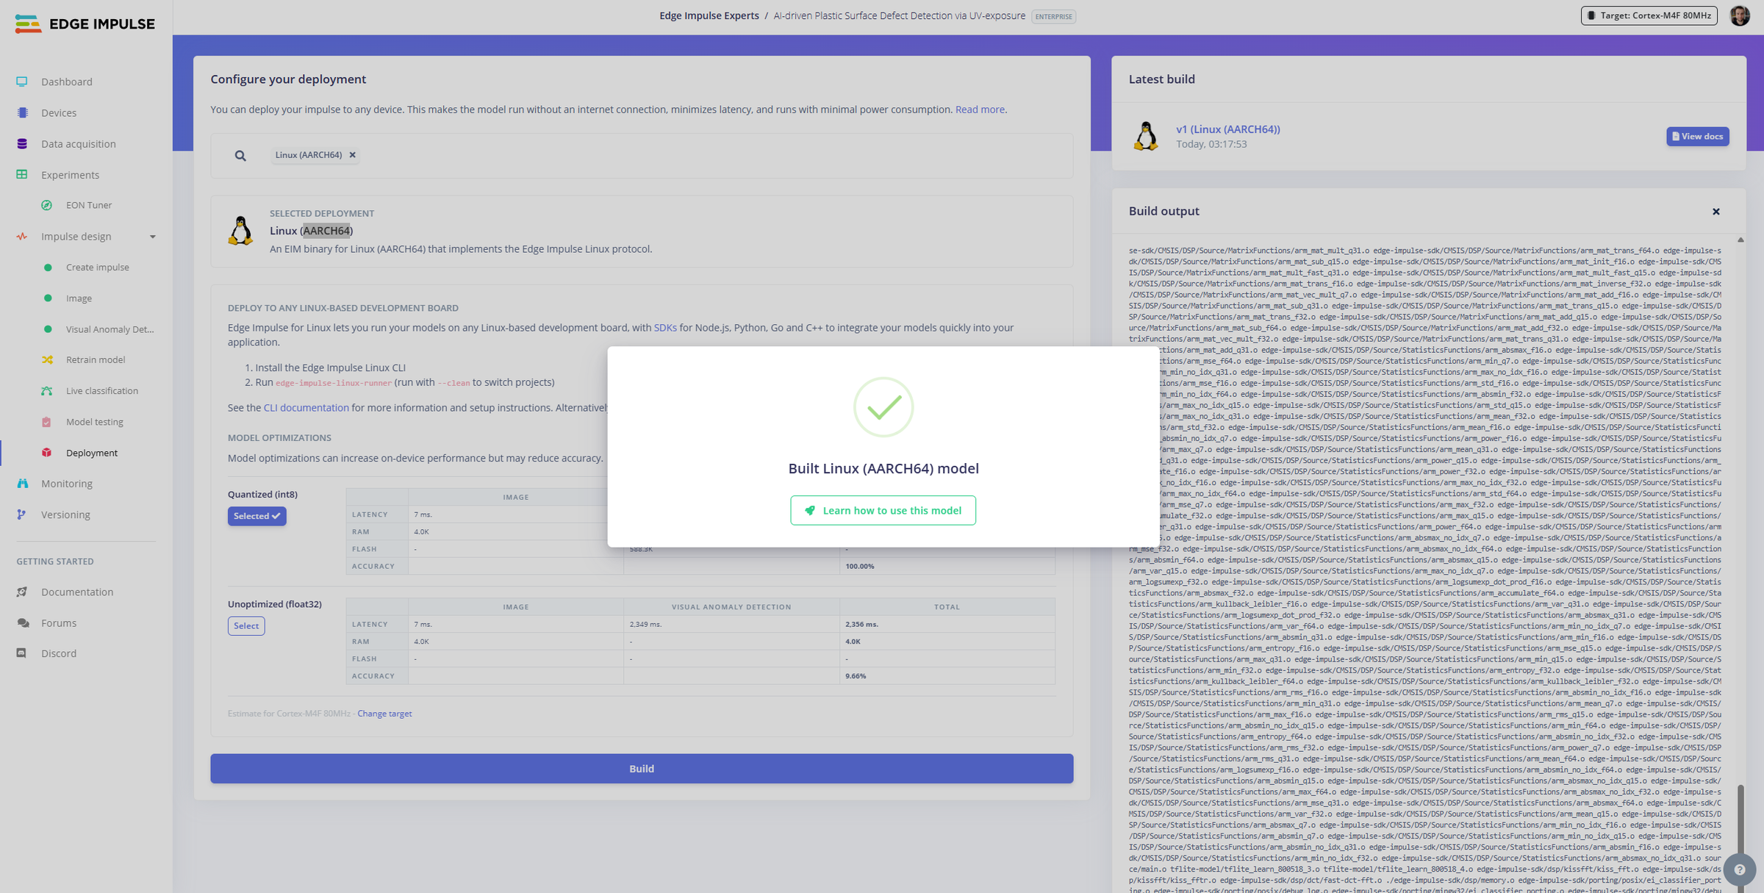This screenshot has width=1764, height=893.
Task: Click the Dashboard monitor icon
Action: [x=22, y=82]
